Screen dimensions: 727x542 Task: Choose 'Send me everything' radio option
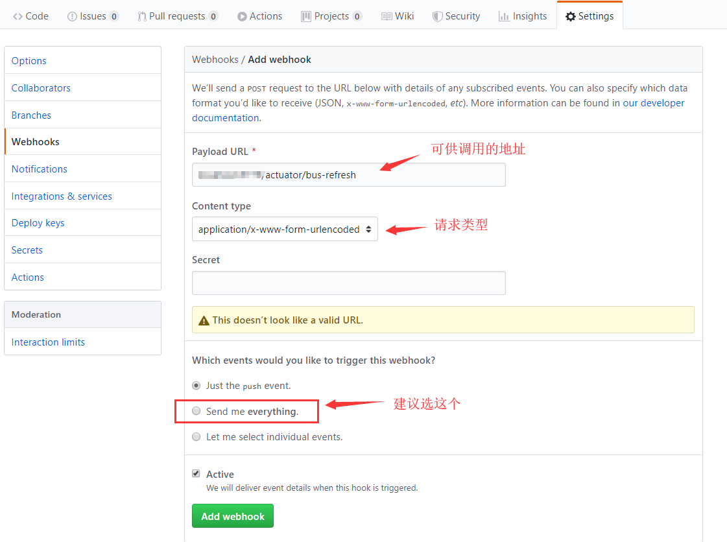pos(197,411)
